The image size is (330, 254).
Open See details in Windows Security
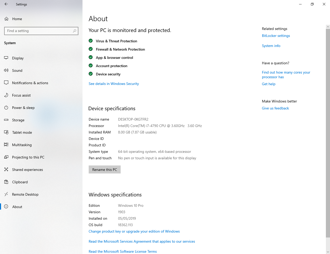point(114,84)
